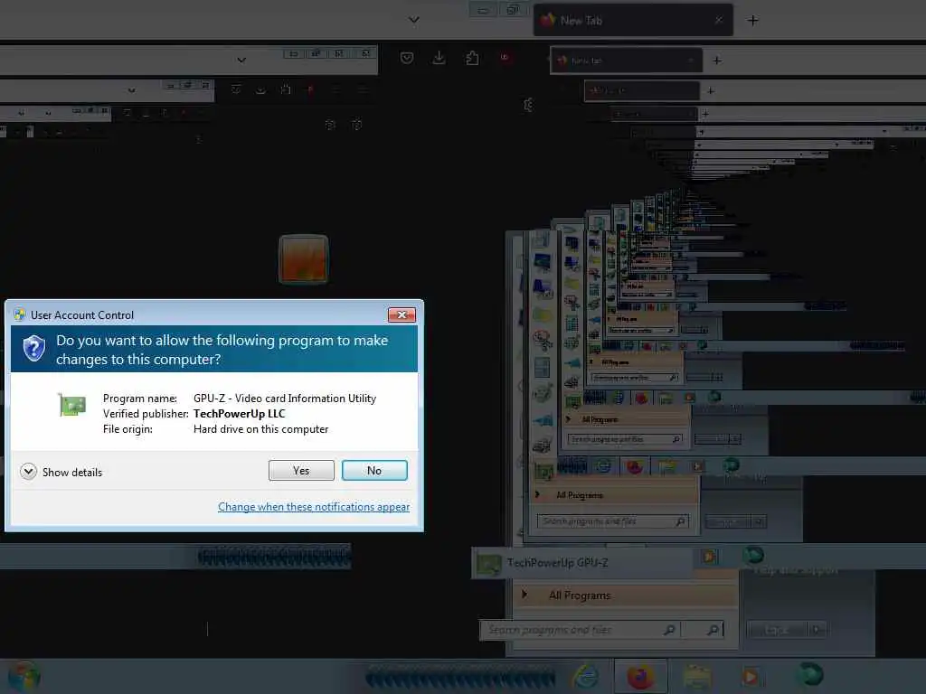Click the red uBlock shield toolbar icon

(x=505, y=58)
